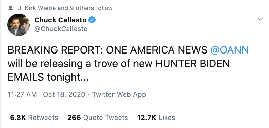Open the Twitter Web App source link

(119, 94)
